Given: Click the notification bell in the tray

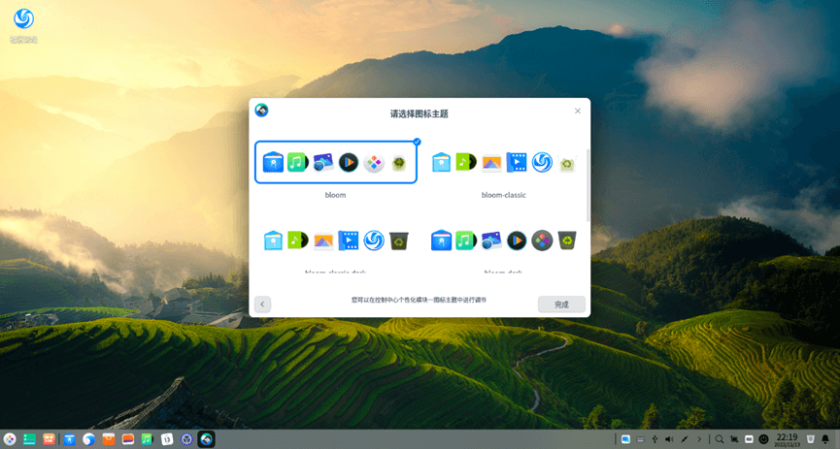Looking at the screenshot, I should click(825, 439).
